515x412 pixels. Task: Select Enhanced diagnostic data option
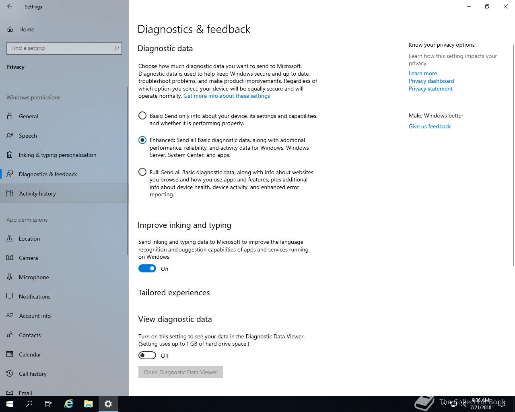click(142, 140)
